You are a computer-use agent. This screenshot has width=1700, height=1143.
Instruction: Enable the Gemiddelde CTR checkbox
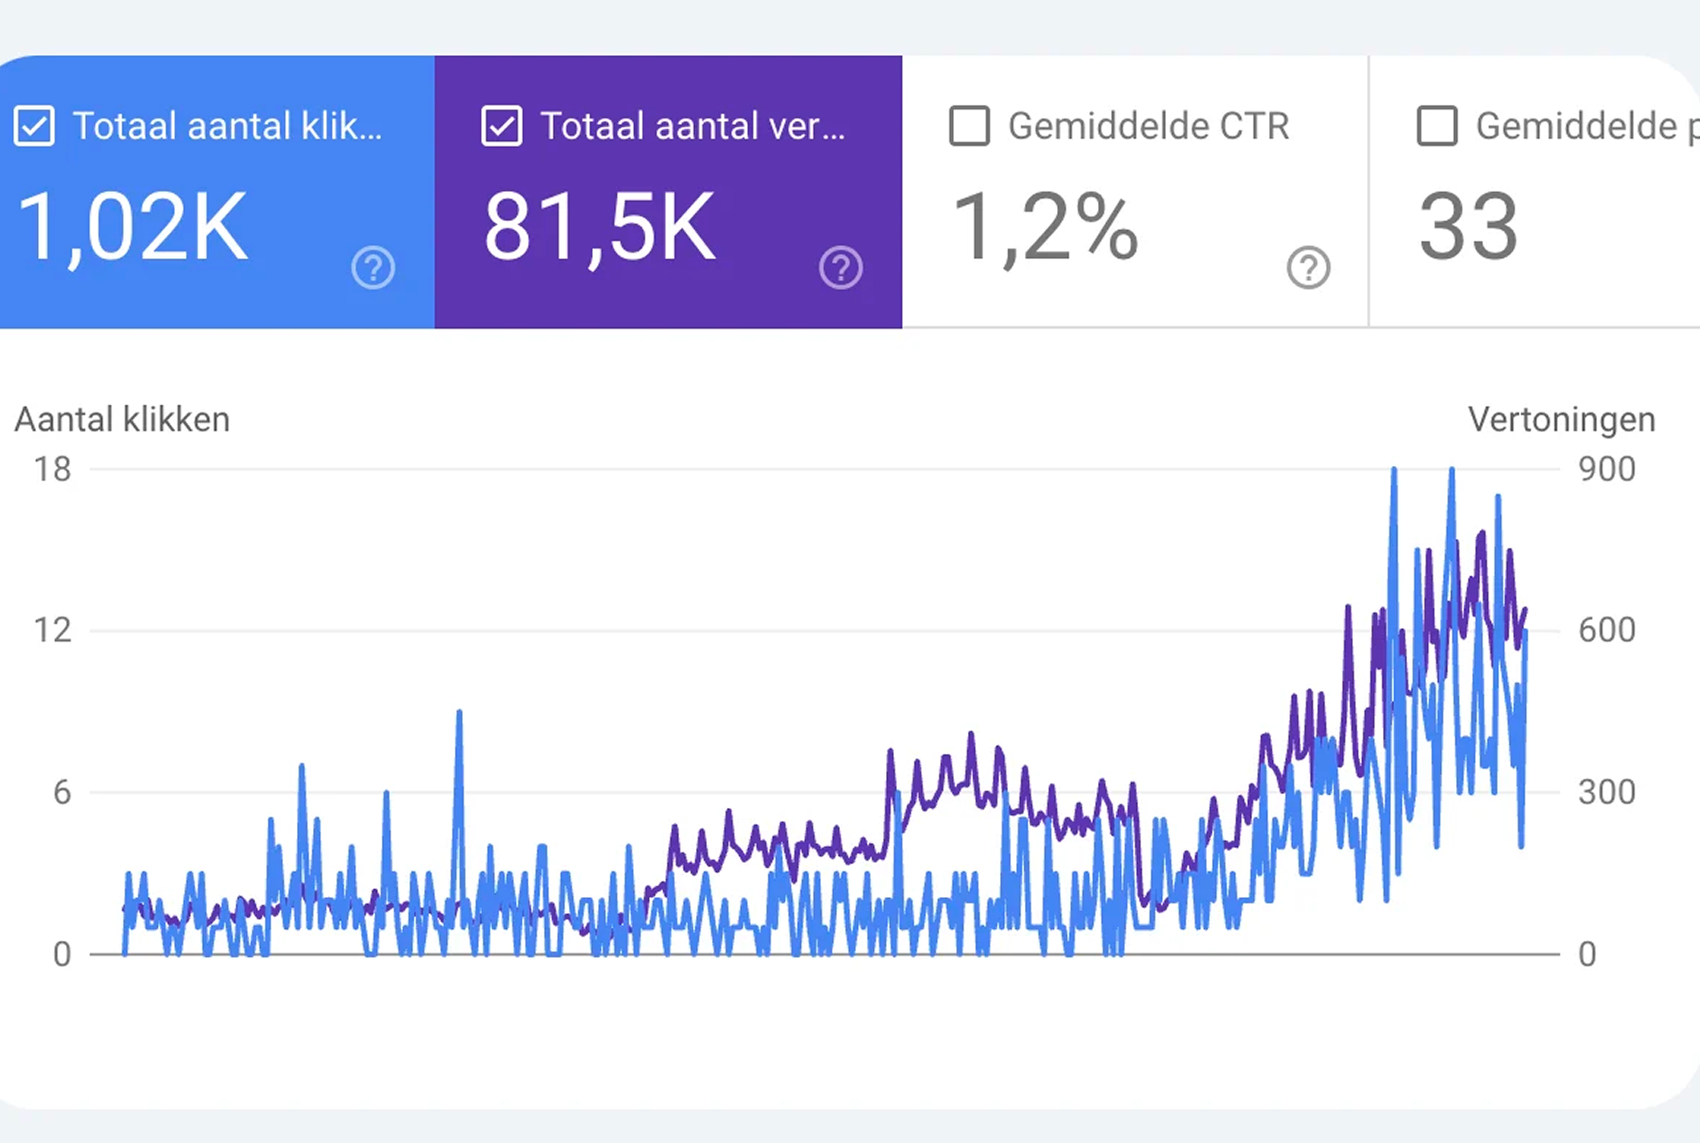click(x=969, y=126)
